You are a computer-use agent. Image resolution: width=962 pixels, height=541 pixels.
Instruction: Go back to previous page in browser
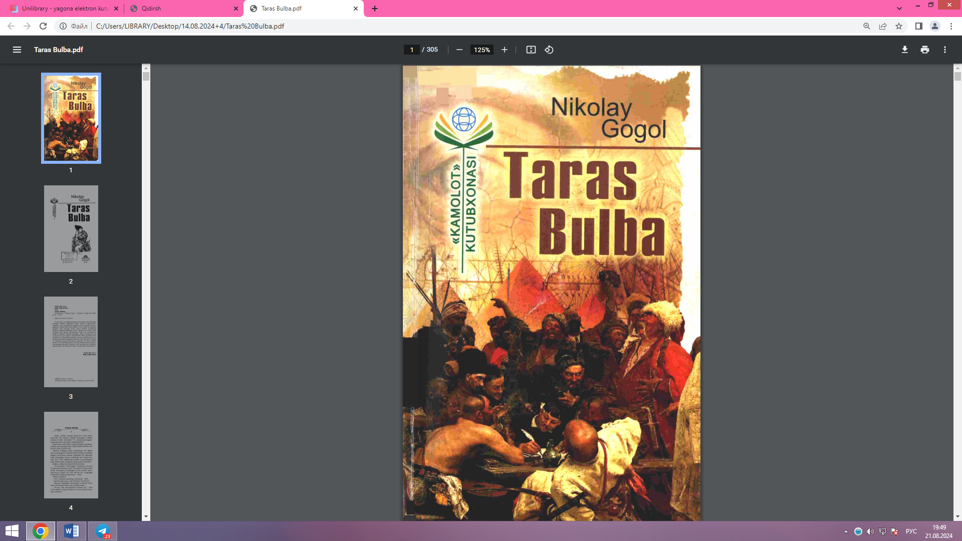point(11,26)
